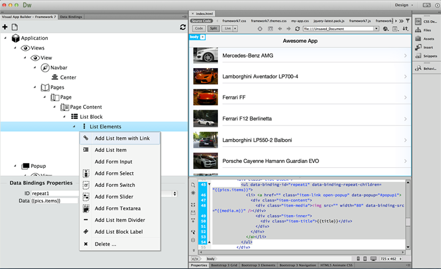Click the Data field containing pics.items
The image size is (441, 269).
pos(55,200)
